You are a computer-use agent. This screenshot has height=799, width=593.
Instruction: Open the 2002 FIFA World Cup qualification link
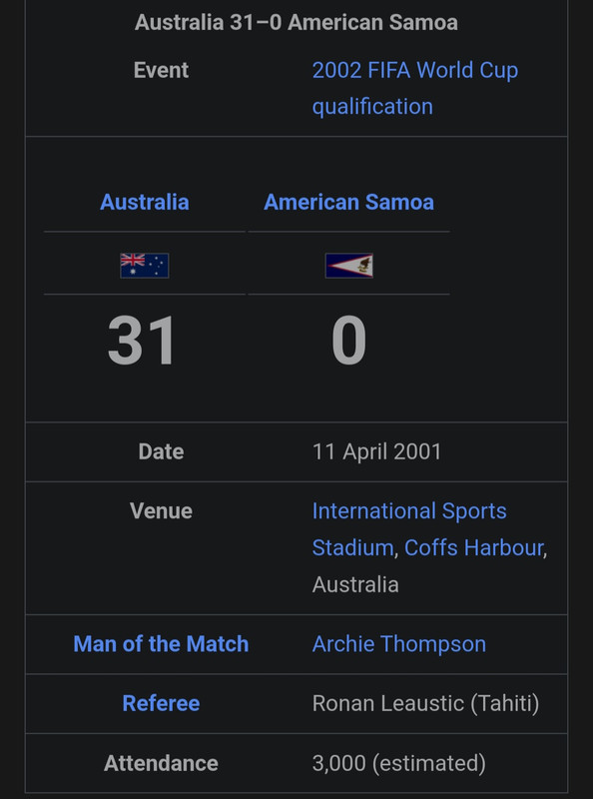[414, 88]
